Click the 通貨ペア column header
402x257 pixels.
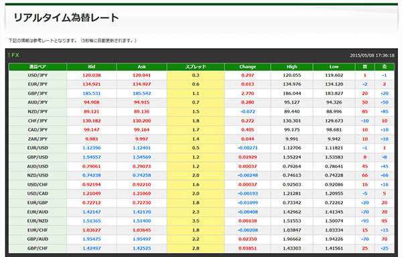(x=38, y=67)
